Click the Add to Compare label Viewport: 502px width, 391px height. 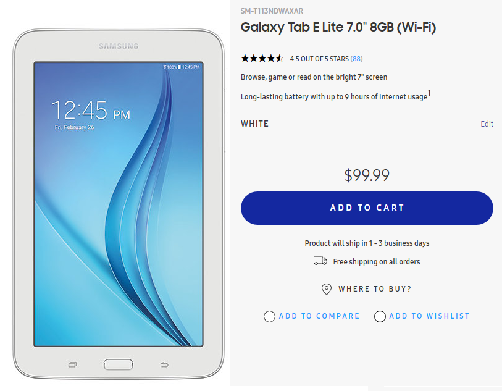point(319,316)
